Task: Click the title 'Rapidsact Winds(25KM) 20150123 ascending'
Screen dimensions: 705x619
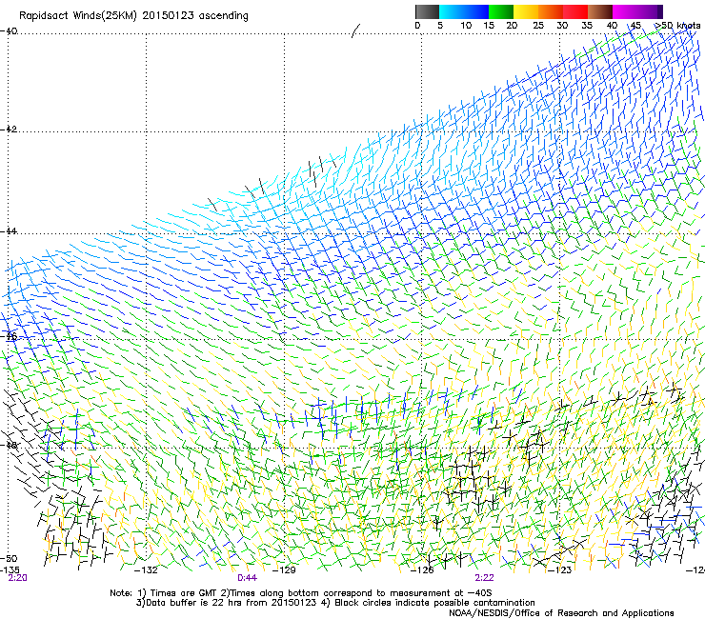Action: coord(133,16)
